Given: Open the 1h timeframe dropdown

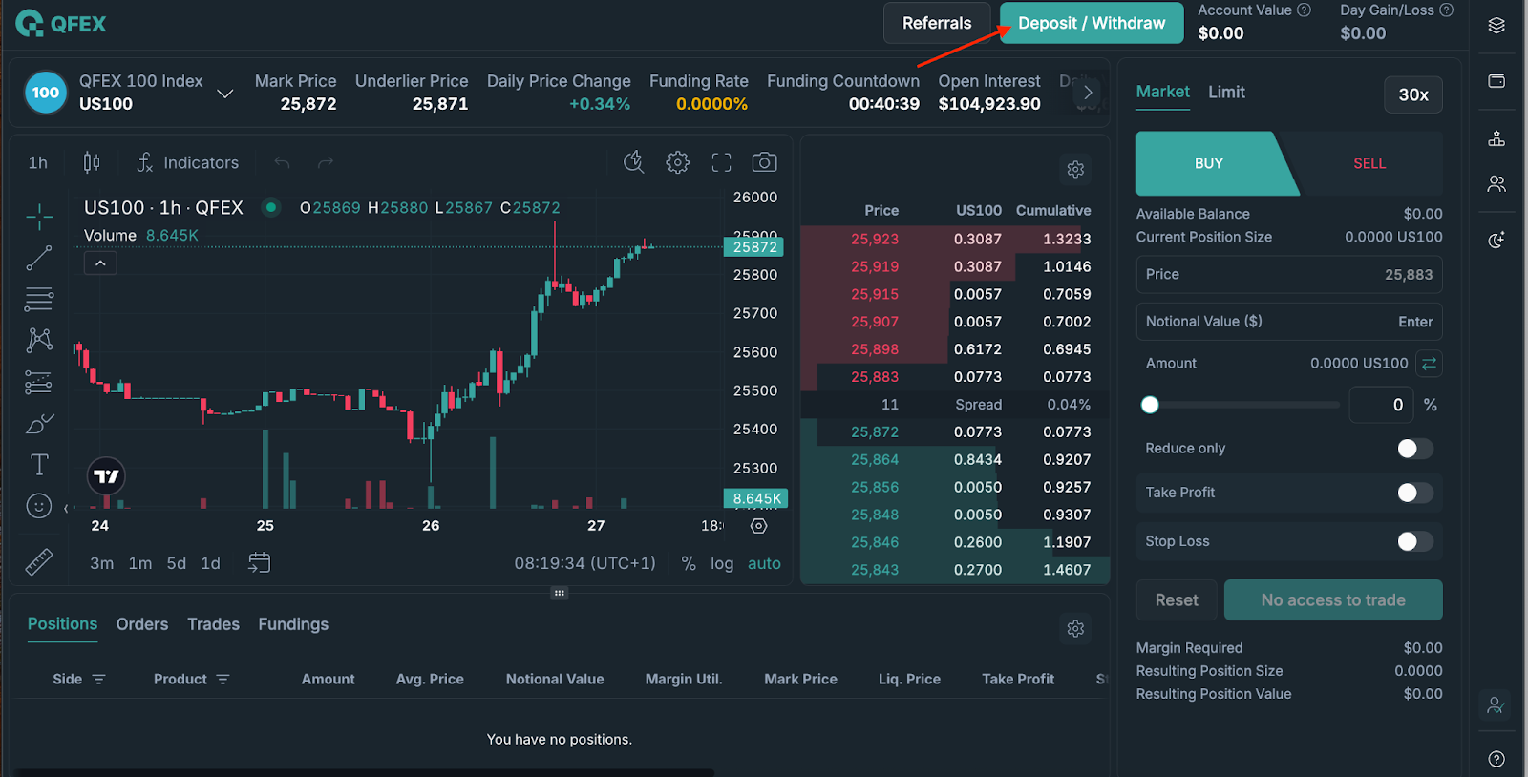Looking at the screenshot, I should [38, 162].
